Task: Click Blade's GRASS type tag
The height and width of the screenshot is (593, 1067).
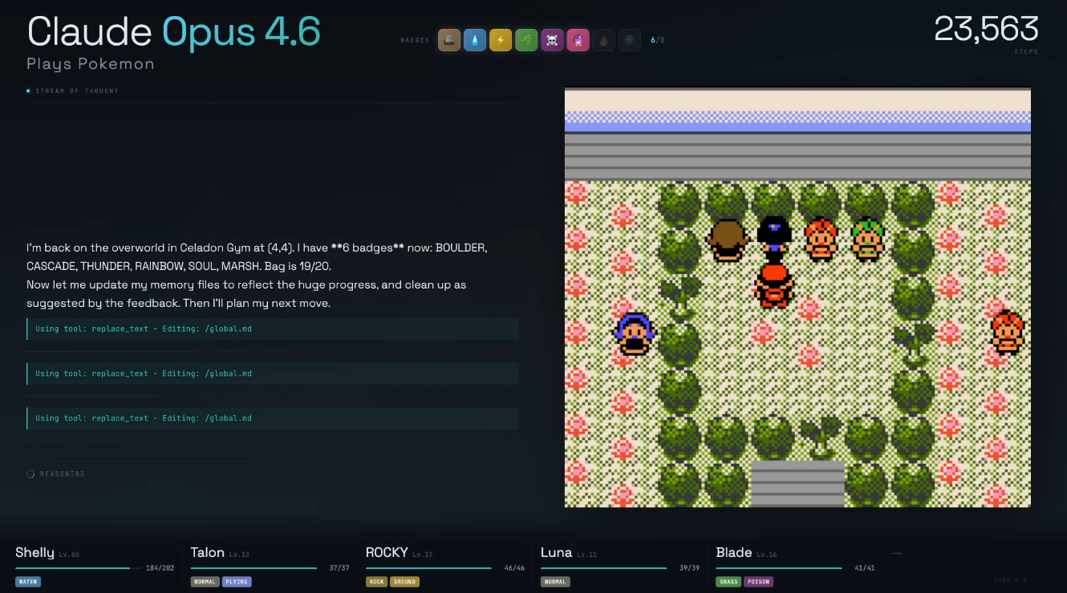Action: coord(728,582)
